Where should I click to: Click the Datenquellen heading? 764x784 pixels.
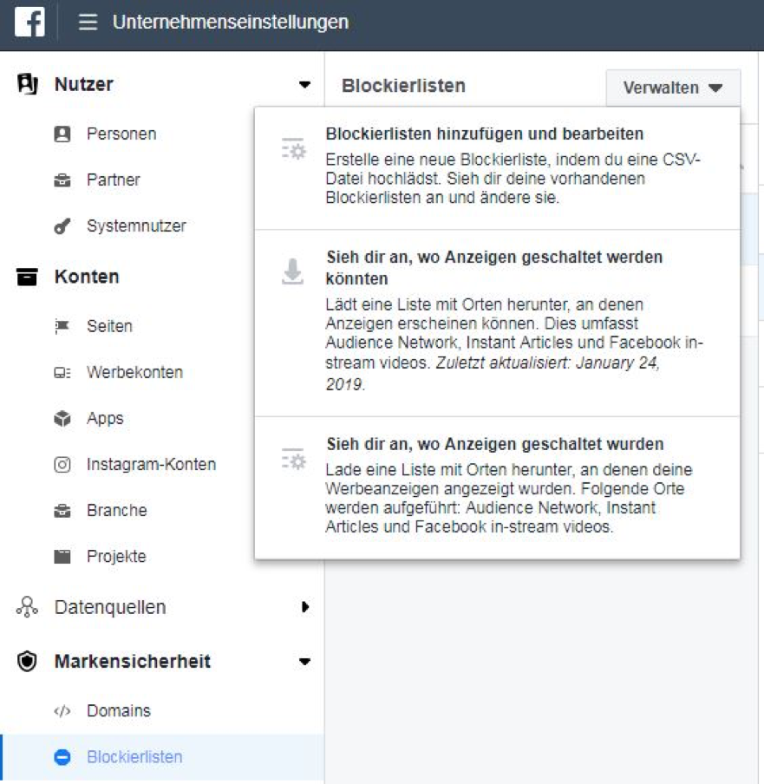click(110, 607)
